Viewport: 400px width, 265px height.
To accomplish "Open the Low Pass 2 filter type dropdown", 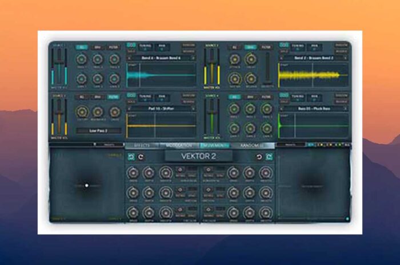I will tap(98, 131).
